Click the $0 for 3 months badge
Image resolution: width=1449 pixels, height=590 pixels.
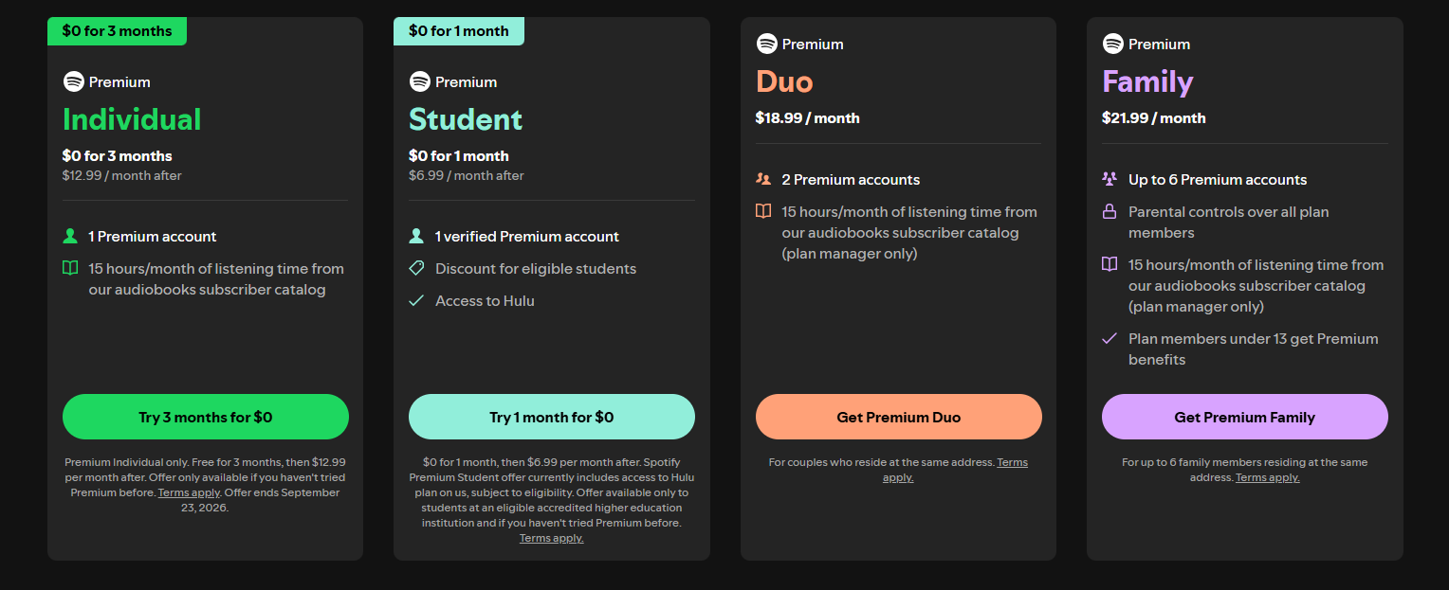tap(117, 31)
